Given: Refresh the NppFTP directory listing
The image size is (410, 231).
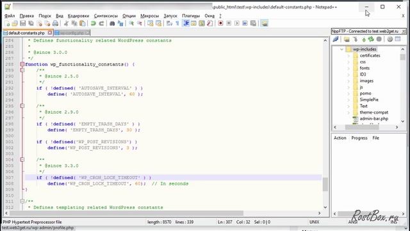Looking at the screenshot, I should click(371, 39).
